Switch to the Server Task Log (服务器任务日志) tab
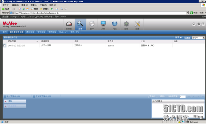 tap(16, 32)
